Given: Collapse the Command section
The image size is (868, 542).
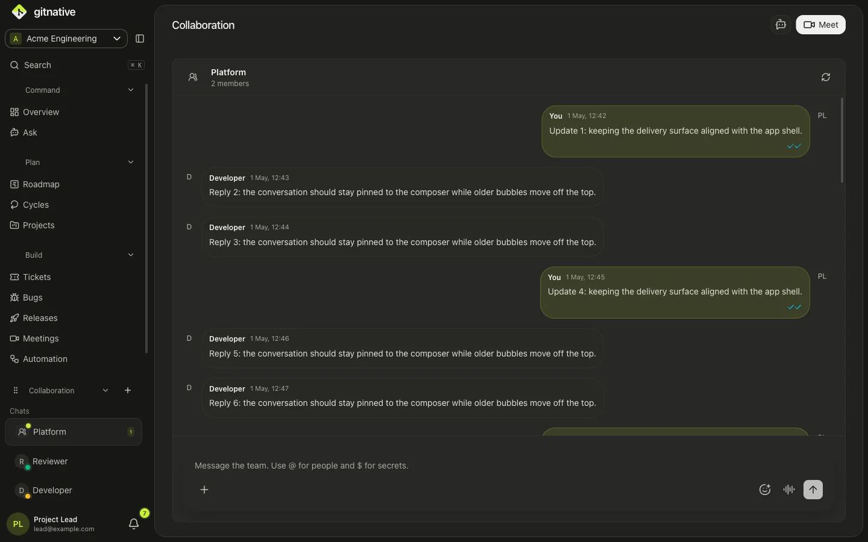Looking at the screenshot, I should pyautogui.click(x=131, y=90).
